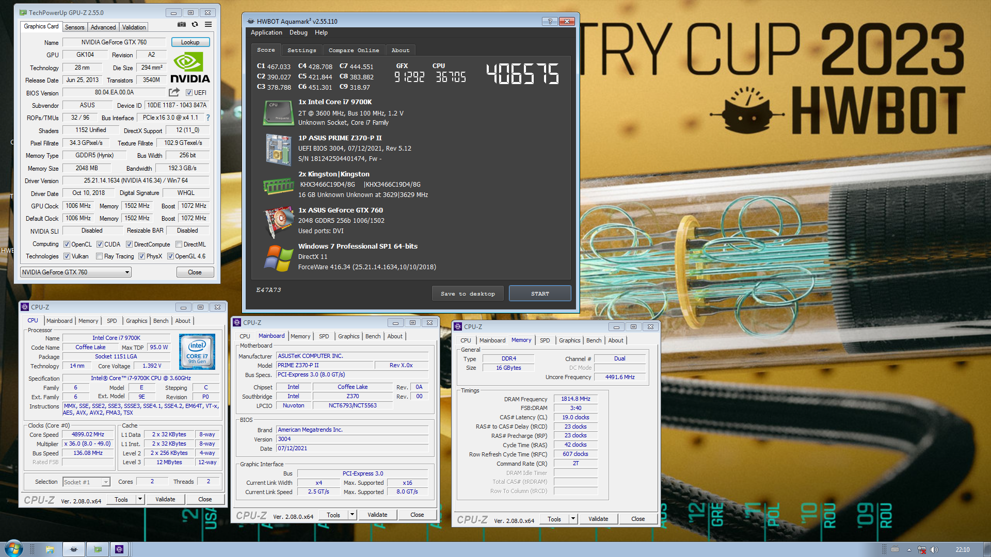The height and width of the screenshot is (557, 991).
Task: Click the GPU Name field NVIDIA GeForce GTX 760
Action: coord(114,42)
